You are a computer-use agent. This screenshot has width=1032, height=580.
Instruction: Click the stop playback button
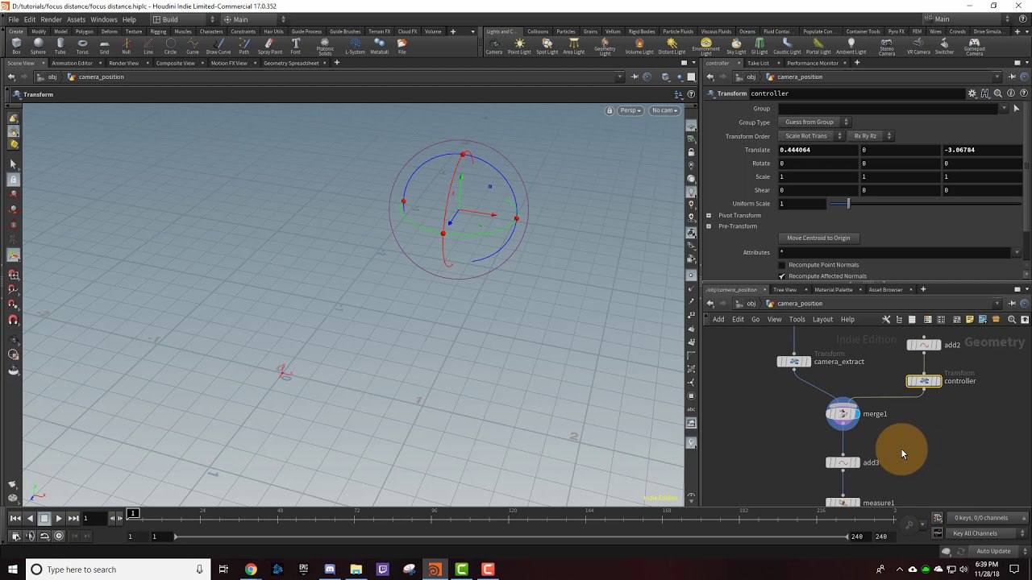pyautogui.click(x=44, y=518)
